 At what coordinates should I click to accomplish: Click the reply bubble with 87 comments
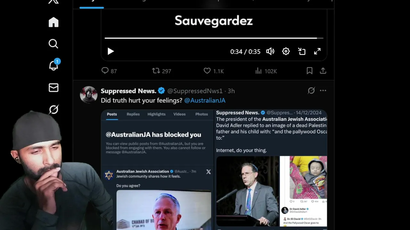tap(109, 71)
